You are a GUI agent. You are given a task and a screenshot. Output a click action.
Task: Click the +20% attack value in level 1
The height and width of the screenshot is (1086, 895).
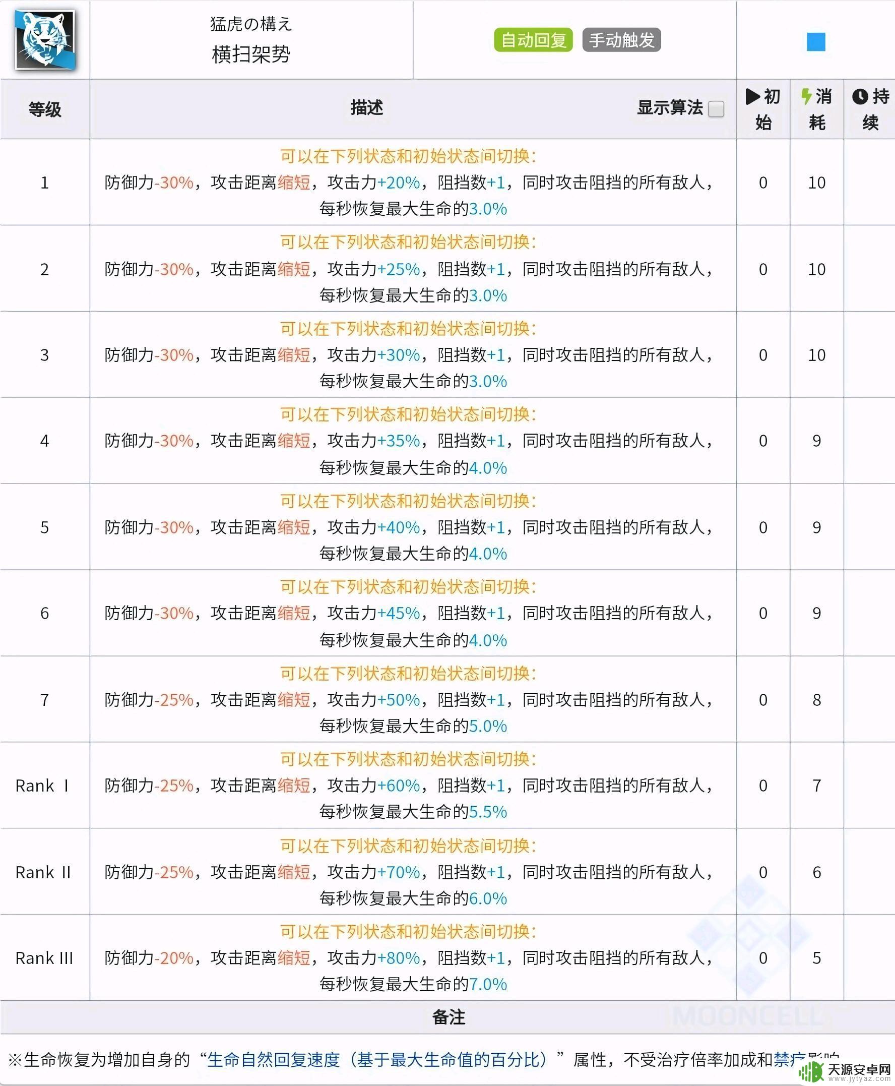pyautogui.click(x=399, y=183)
